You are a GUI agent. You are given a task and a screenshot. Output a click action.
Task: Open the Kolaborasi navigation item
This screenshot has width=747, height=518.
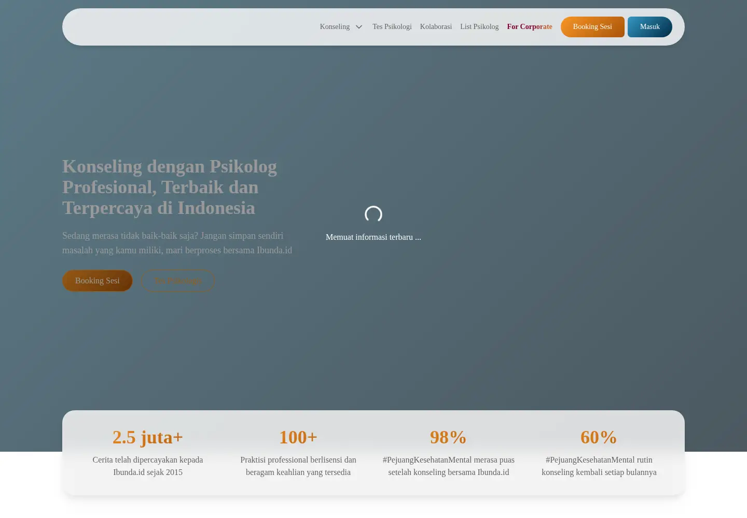(x=436, y=27)
